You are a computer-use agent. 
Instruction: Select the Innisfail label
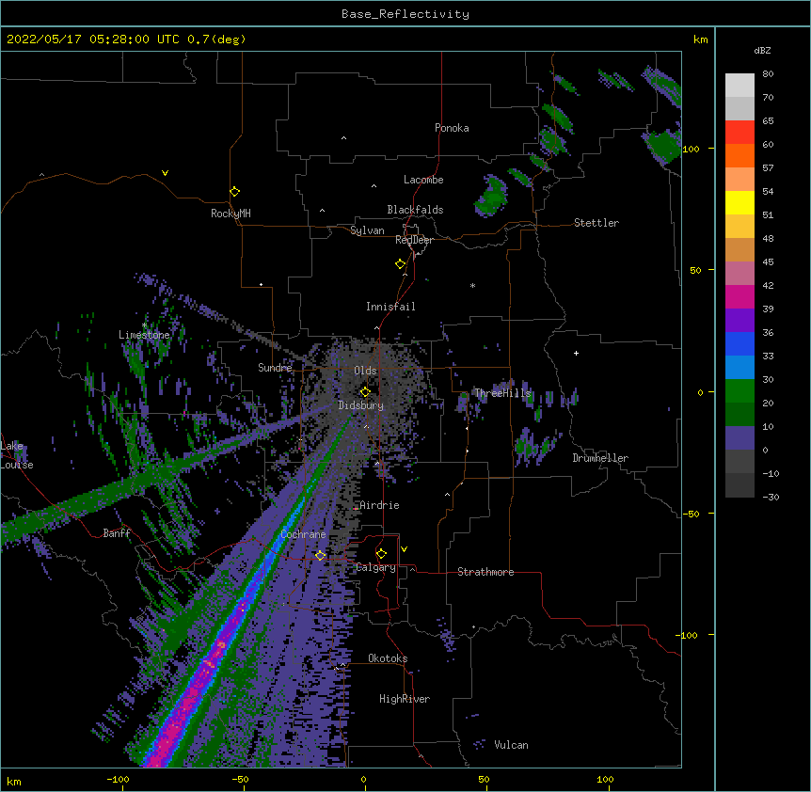(390, 307)
